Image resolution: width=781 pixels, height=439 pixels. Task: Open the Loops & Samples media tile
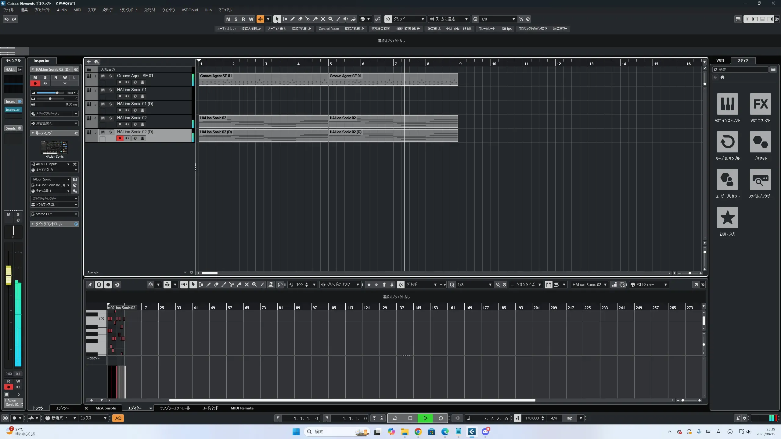pyautogui.click(x=727, y=142)
